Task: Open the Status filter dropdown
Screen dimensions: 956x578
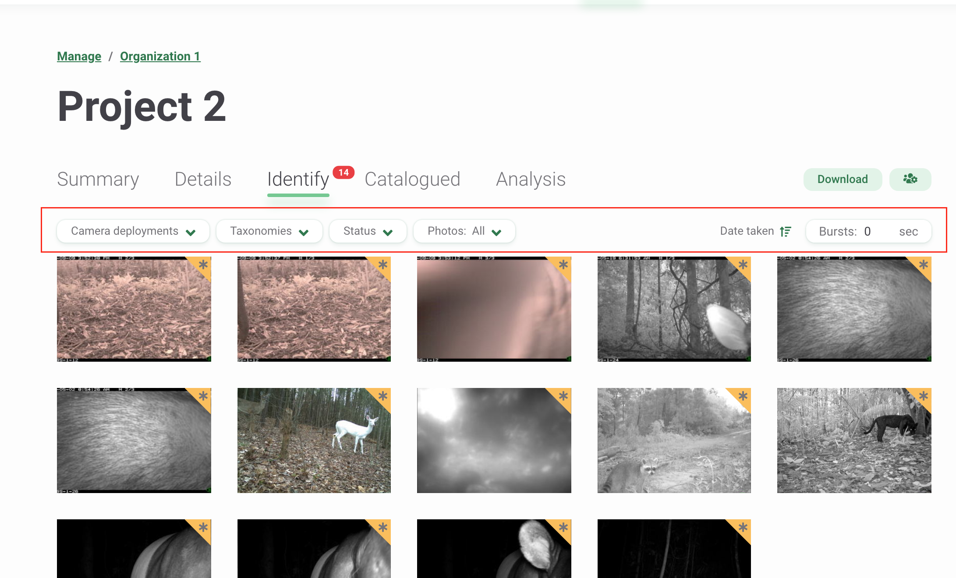Action: (x=368, y=231)
